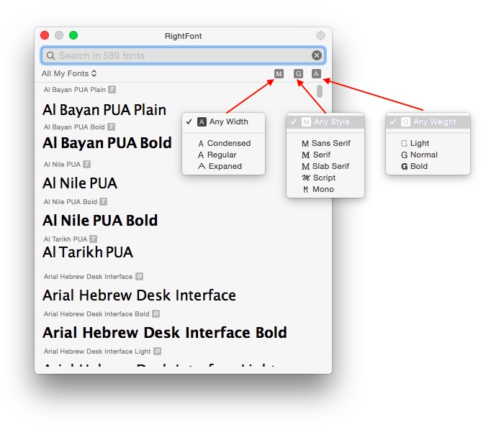Choose Any Weight in the weight menu
The image size is (504, 427).
click(428, 122)
